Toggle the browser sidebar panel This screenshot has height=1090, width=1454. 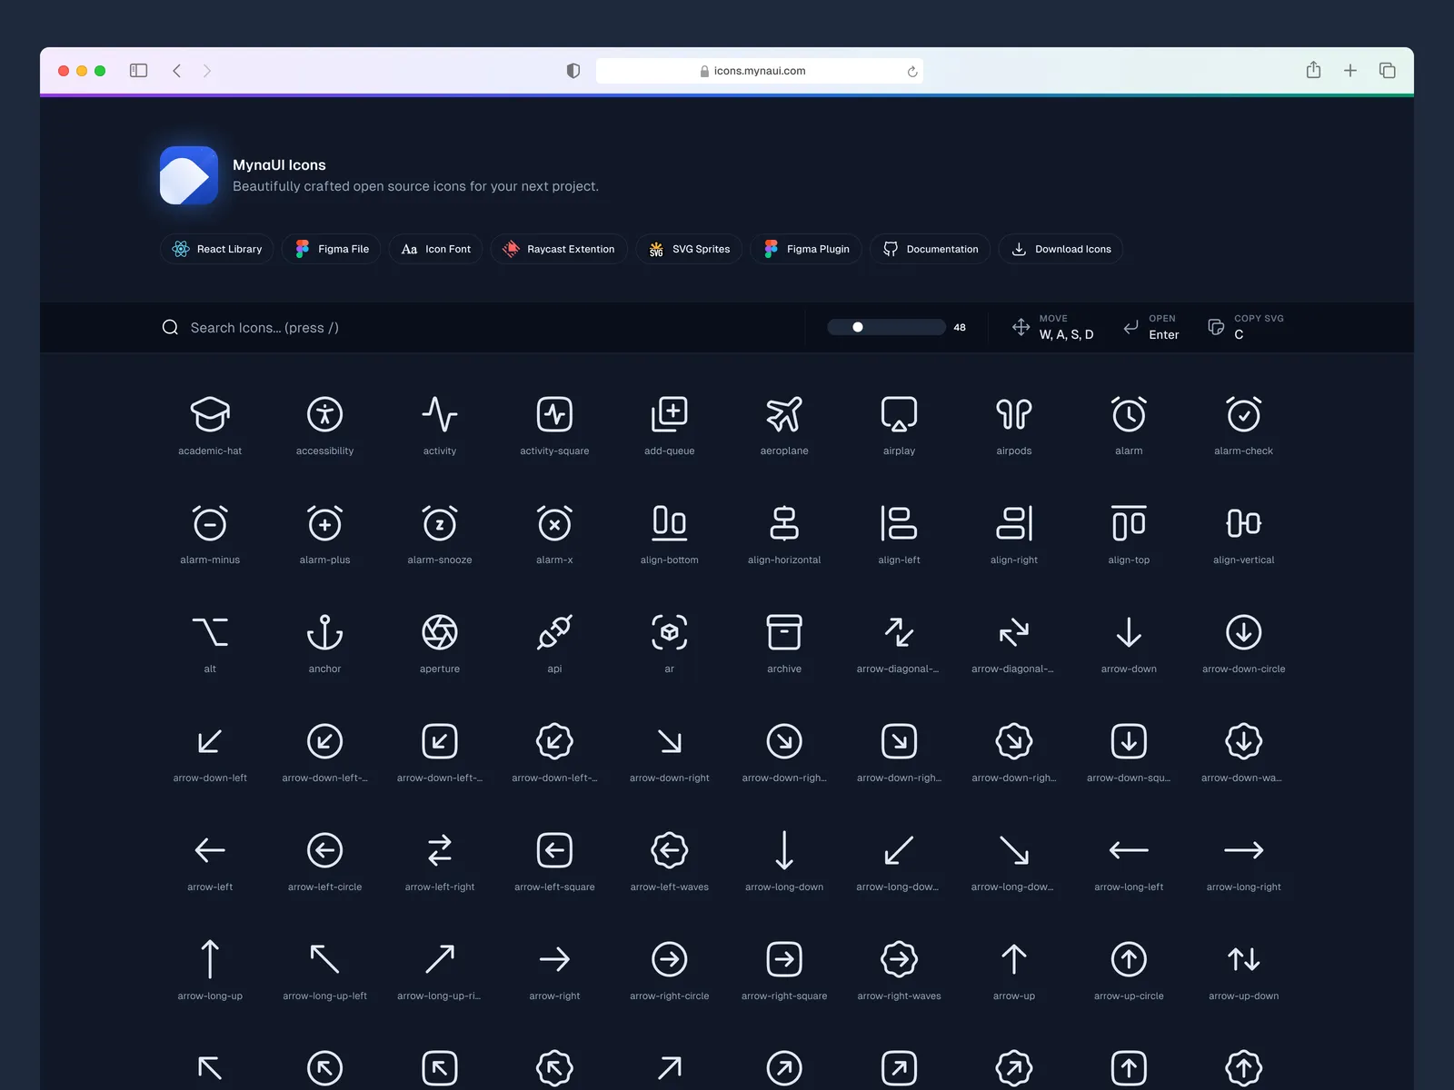tap(138, 71)
